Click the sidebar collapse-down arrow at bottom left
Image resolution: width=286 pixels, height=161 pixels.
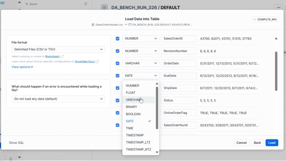pyautogui.click(x=19, y=157)
